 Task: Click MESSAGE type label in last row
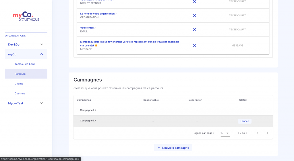pyautogui.click(x=237, y=46)
